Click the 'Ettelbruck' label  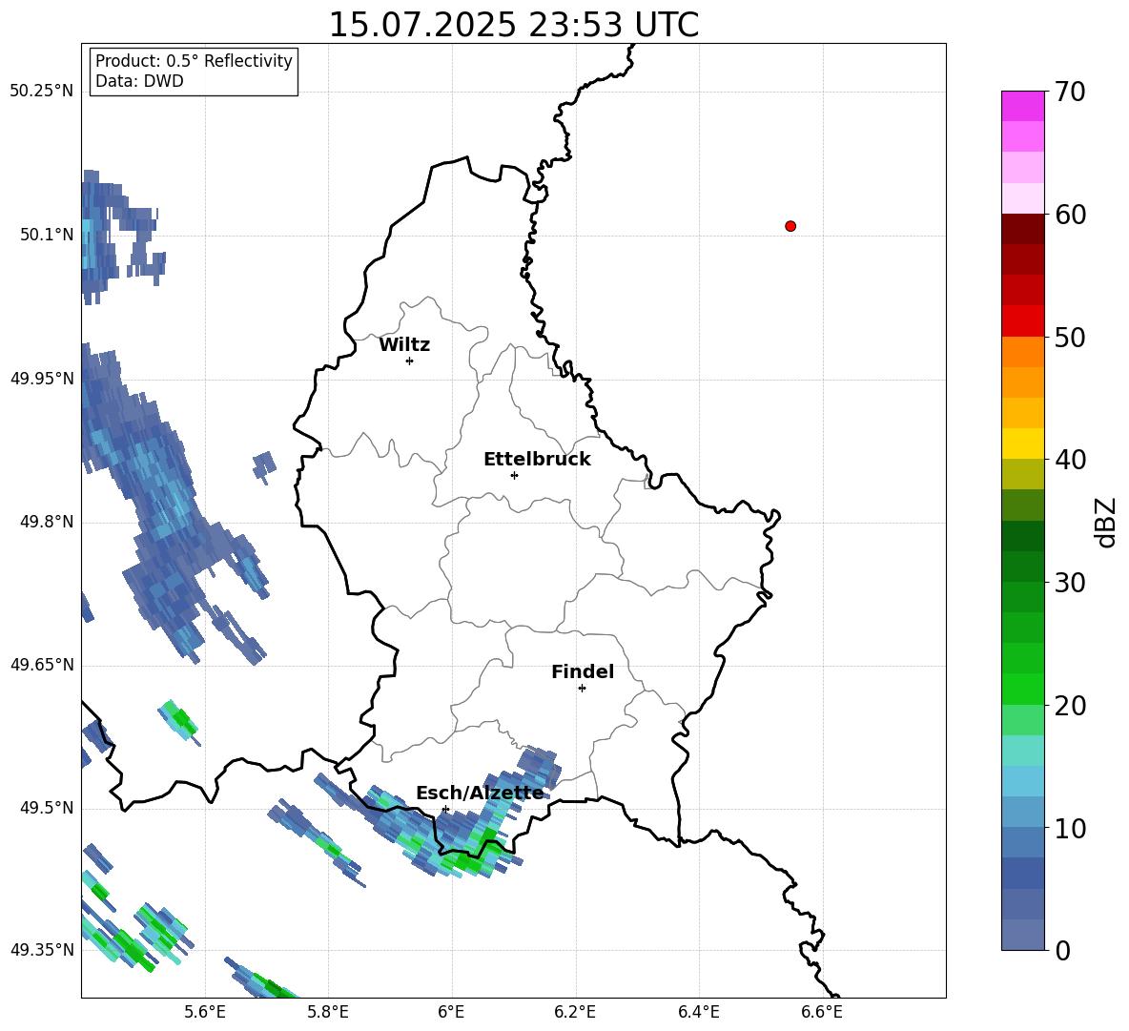click(x=537, y=460)
